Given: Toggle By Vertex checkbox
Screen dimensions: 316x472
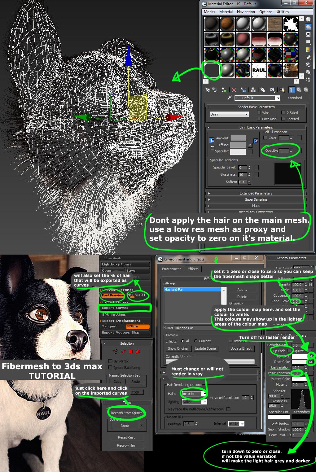Looking at the screenshot, I should 110,361.
